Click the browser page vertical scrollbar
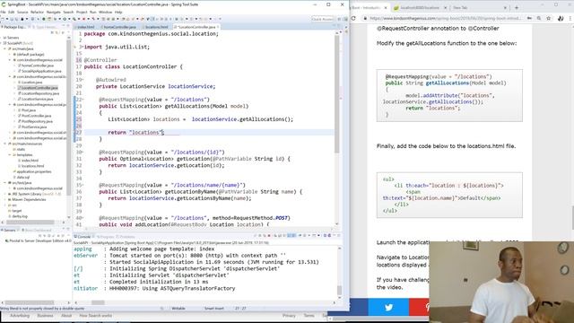 coord(572,218)
